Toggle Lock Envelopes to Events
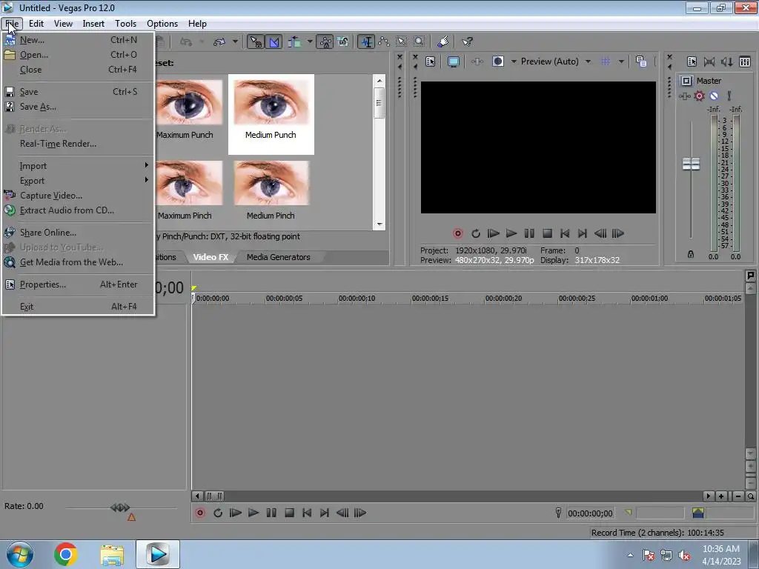The image size is (759, 569). [x=325, y=42]
